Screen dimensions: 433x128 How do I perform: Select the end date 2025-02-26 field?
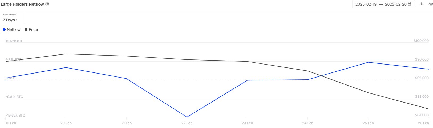(395, 4)
